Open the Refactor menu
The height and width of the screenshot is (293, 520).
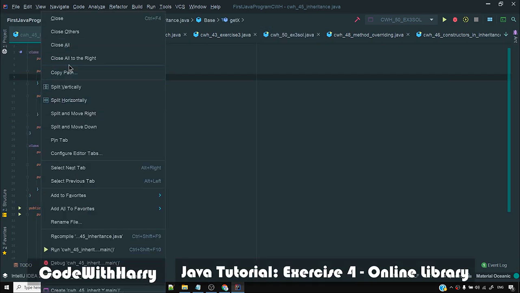click(x=118, y=7)
